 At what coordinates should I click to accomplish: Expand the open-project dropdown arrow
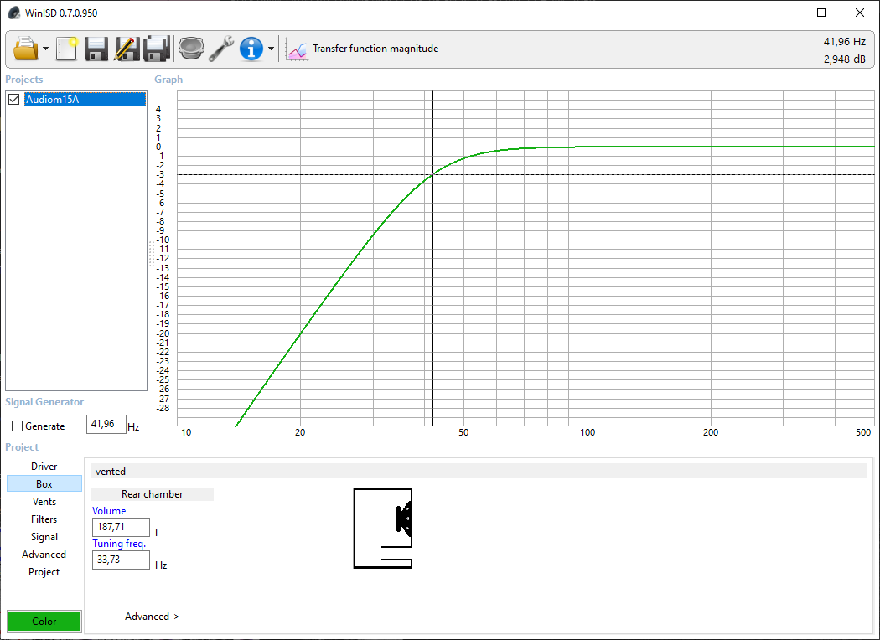46,49
